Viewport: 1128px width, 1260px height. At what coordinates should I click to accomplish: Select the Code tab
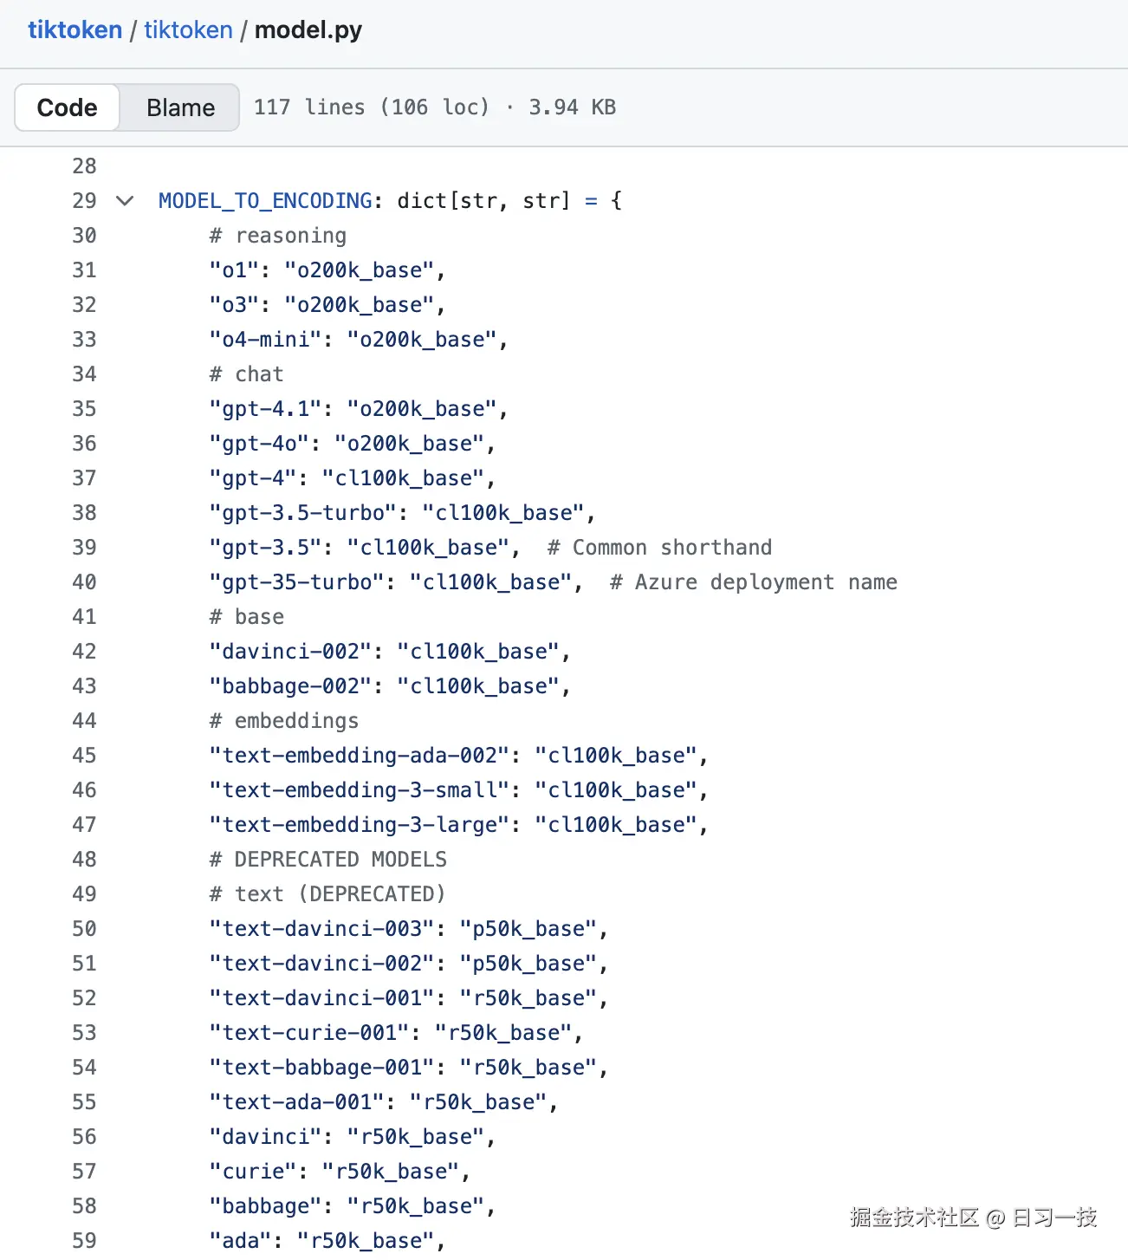tap(66, 107)
